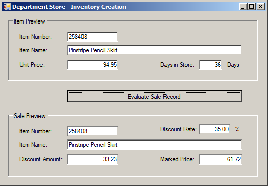Click the Days in Store field
The height and width of the screenshot is (186, 268).
pyautogui.click(x=211, y=65)
